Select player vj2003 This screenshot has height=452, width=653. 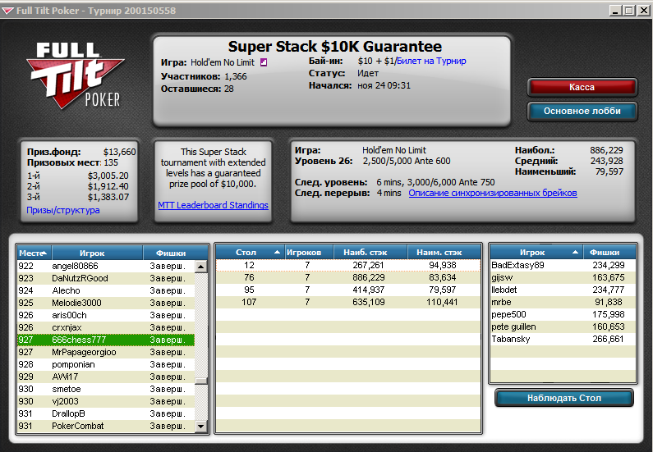coord(106,401)
